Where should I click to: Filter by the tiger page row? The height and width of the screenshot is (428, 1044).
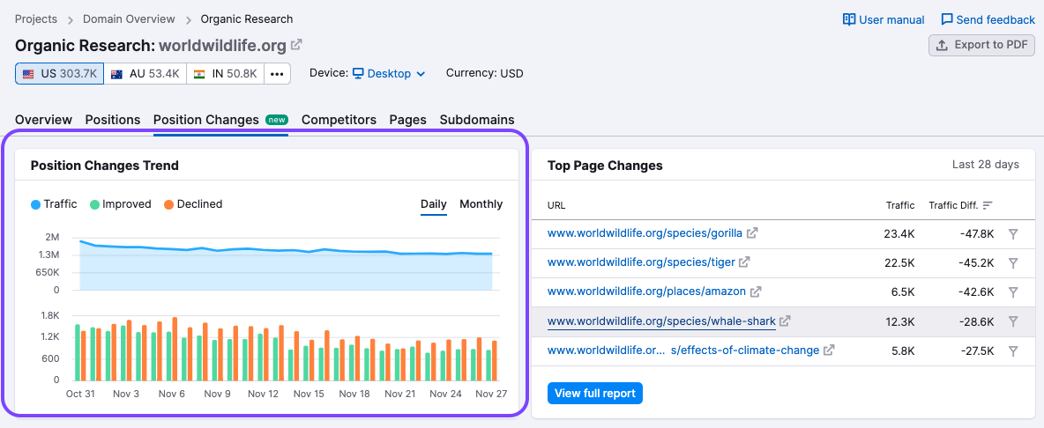tap(1013, 262)
